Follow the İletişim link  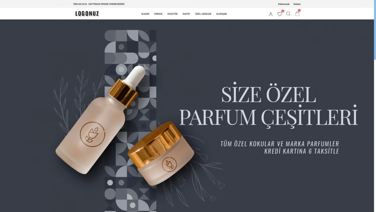pyautogui.click(x=297, y=4)
